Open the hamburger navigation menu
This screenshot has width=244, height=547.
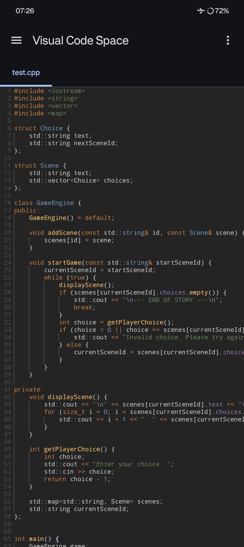click(16, 40)
